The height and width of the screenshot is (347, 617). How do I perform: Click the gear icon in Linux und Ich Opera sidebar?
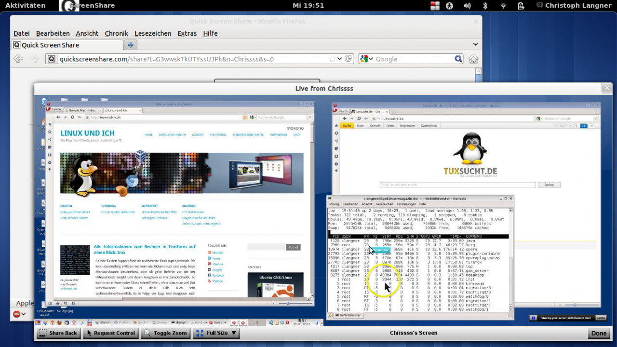(50, 132)
